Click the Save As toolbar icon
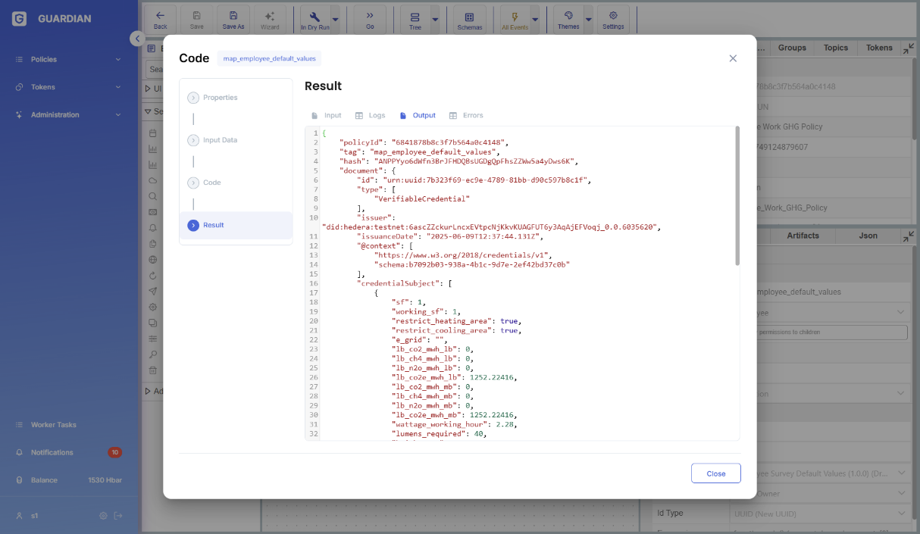The width and height of the screenshot is (920, 534). tap(233, 19)
